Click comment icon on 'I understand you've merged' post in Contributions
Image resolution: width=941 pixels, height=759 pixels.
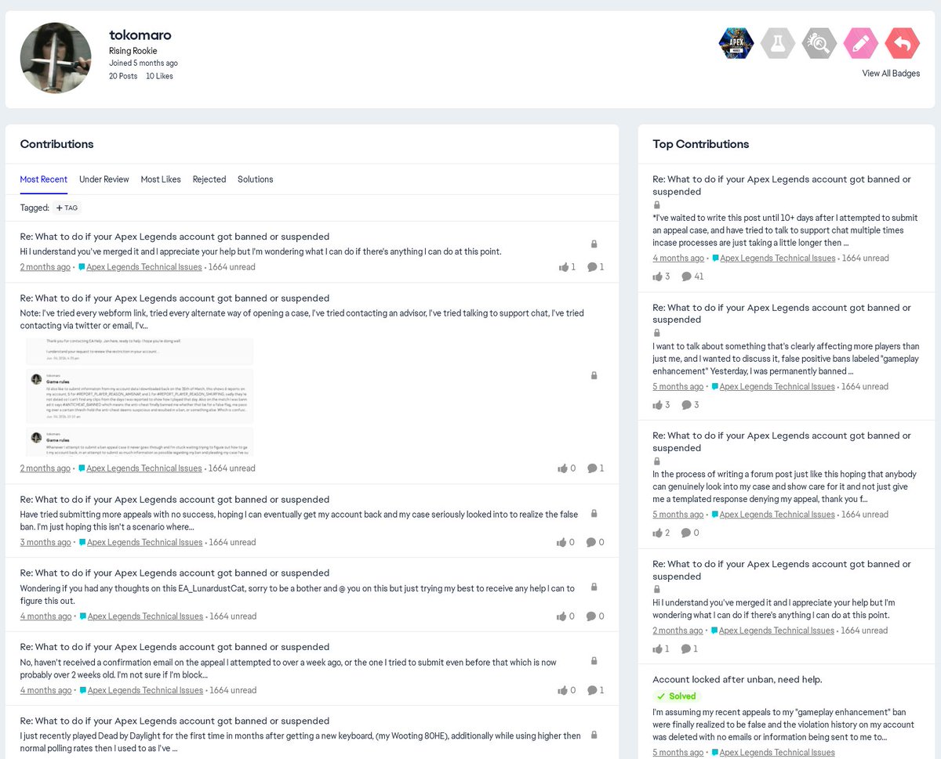point(592,267)
